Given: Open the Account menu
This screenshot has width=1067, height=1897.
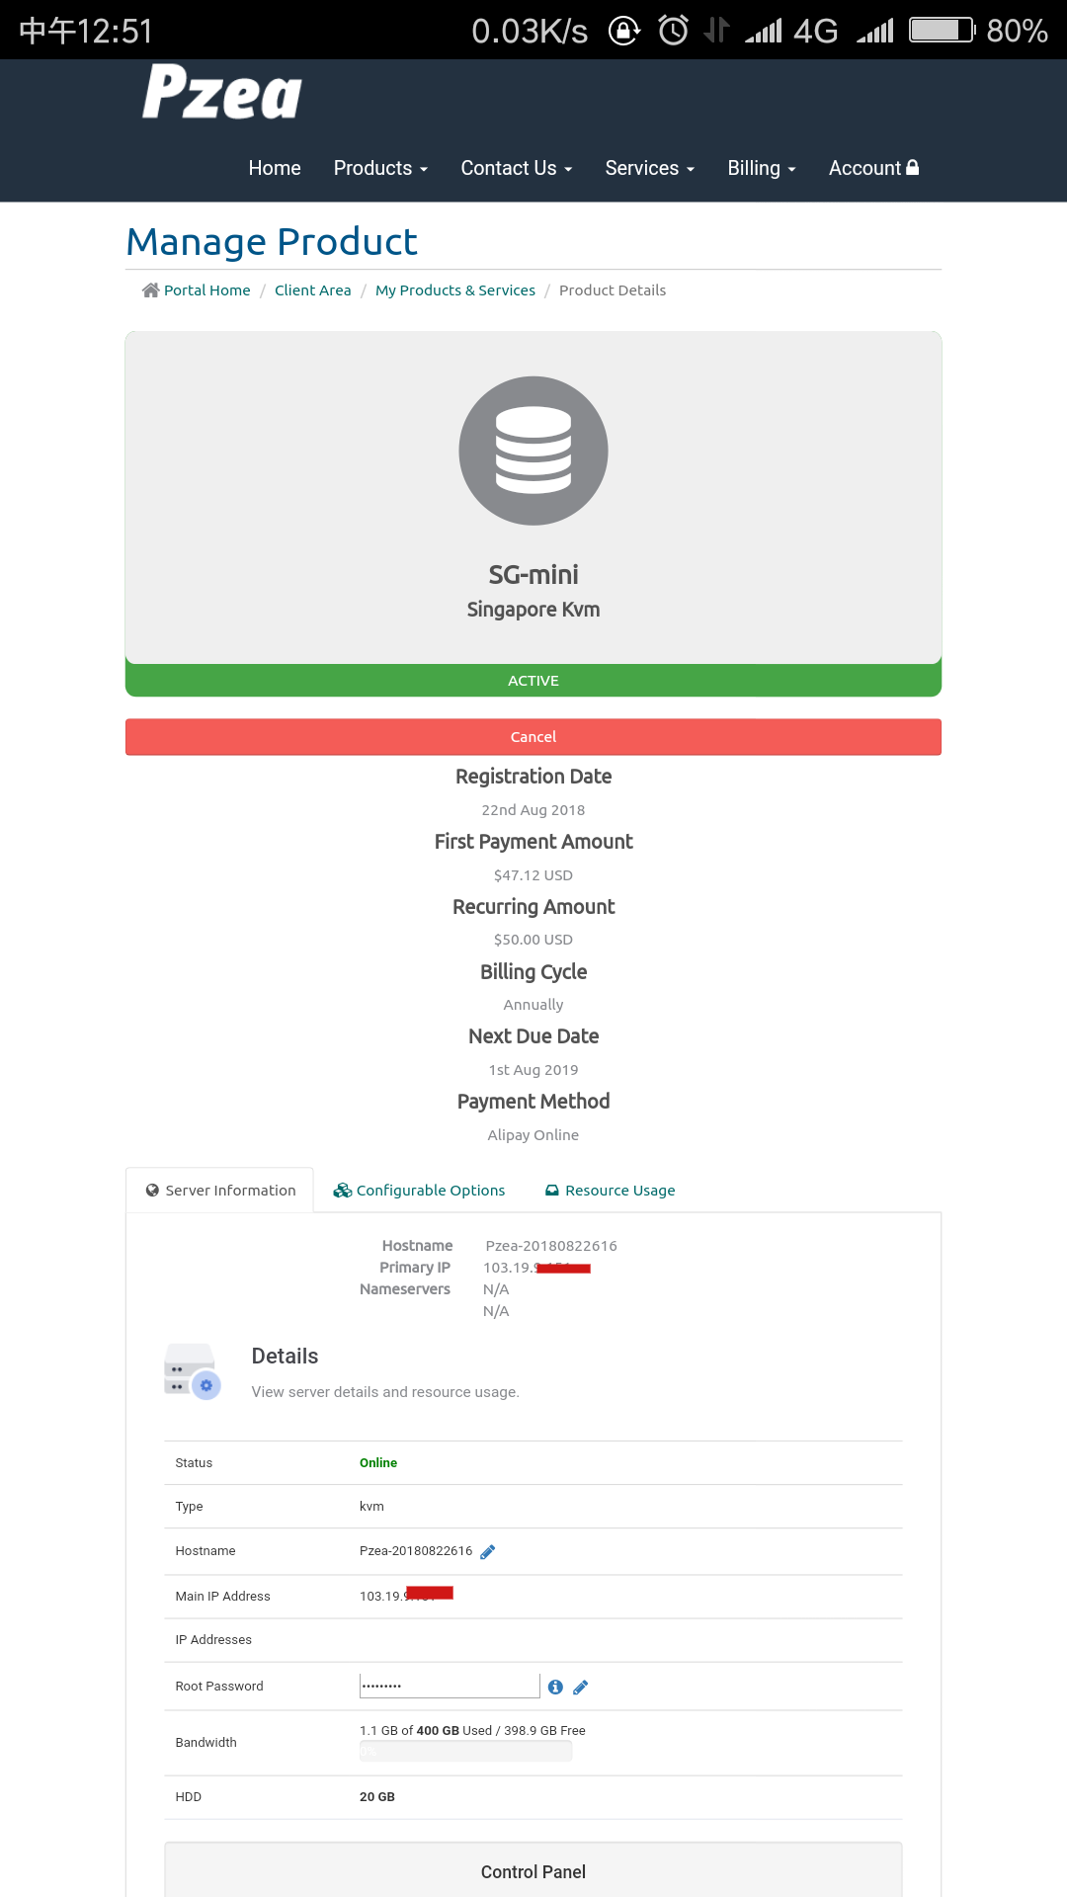Looking at the screenshot, I should click(873, 168).
